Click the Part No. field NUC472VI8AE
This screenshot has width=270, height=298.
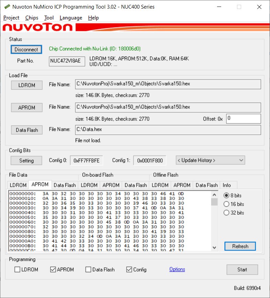pos(67,61)
